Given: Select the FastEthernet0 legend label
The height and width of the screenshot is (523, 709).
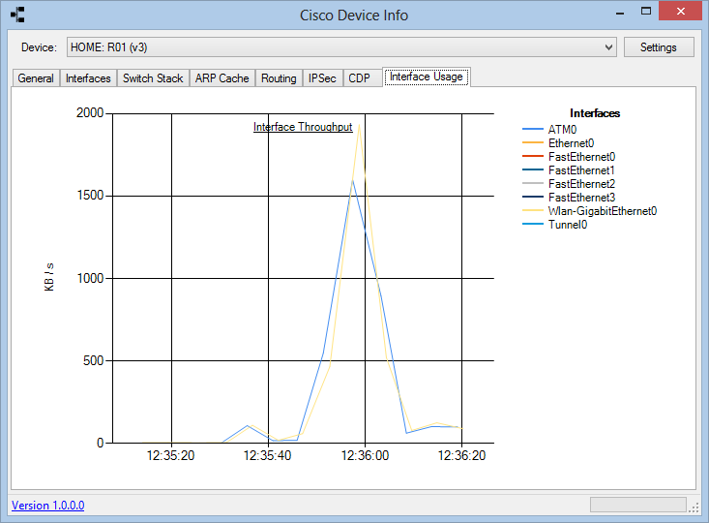Looking at the screenshot, I should [582, 157].
